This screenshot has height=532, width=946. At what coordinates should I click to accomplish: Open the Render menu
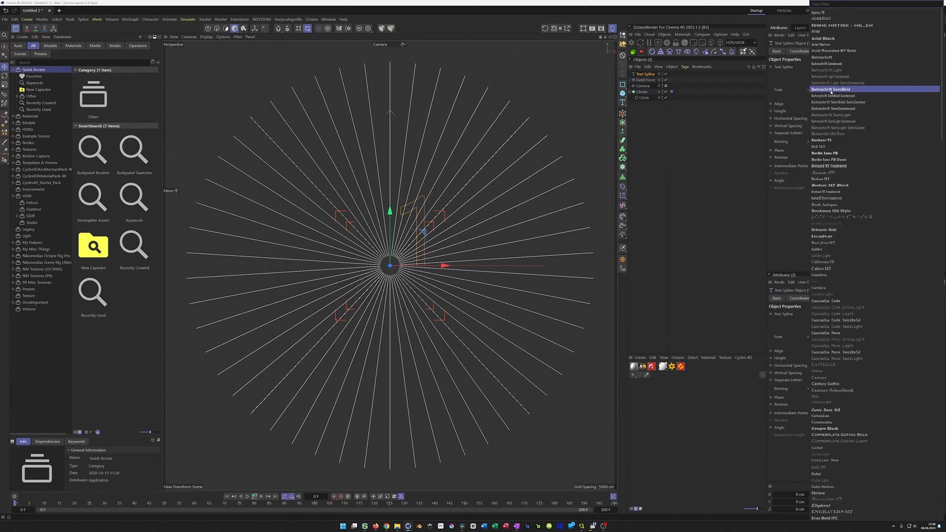tap(221, 20)
